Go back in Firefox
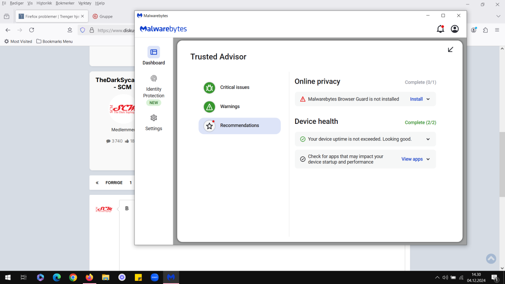This screenshot has height=284, width=505. pos(8,30)
